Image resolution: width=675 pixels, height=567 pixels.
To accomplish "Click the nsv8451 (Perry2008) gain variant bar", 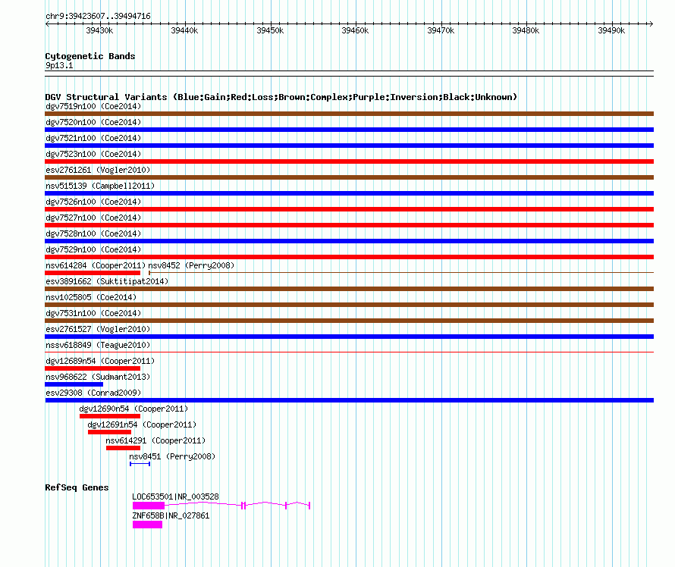I will click(x=140, y=464).
